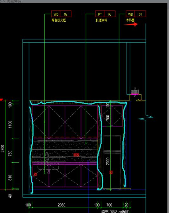This screenshot has height=213, width=169.
Task: Select the 700 vertical dimension in small upper cabinet
Action: coord(108,118)
